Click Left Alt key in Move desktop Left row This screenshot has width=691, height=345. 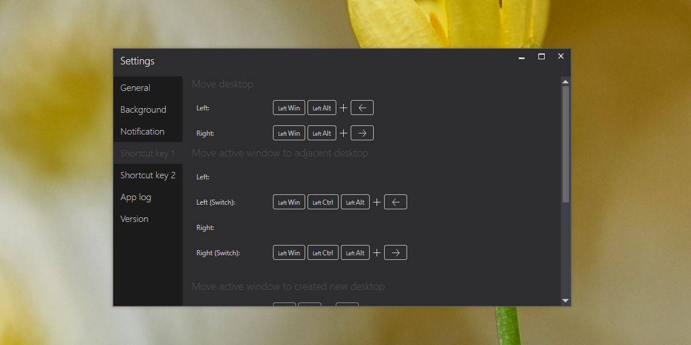pos(322,108)
